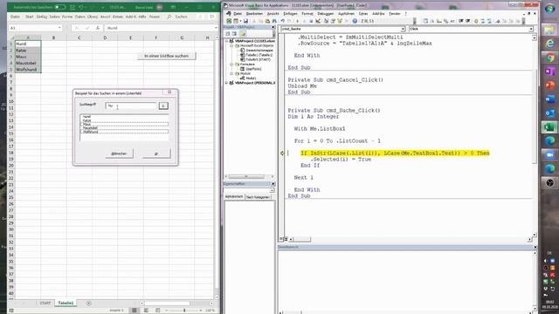Open the Format menu in the VBA editor

(x=307, y=14)
